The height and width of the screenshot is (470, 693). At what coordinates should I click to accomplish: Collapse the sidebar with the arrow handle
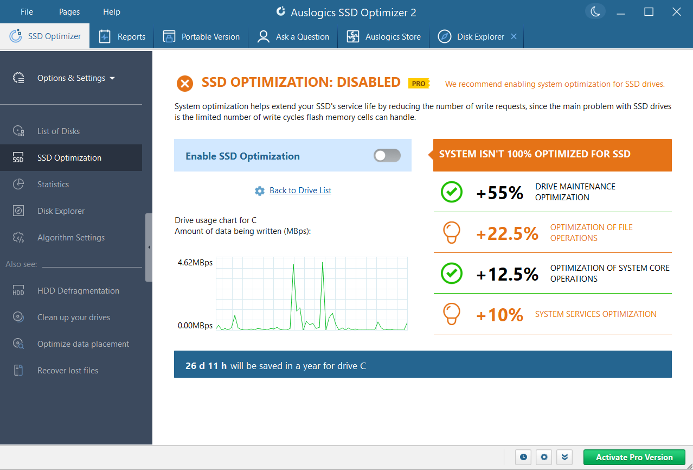pos(149,247)
